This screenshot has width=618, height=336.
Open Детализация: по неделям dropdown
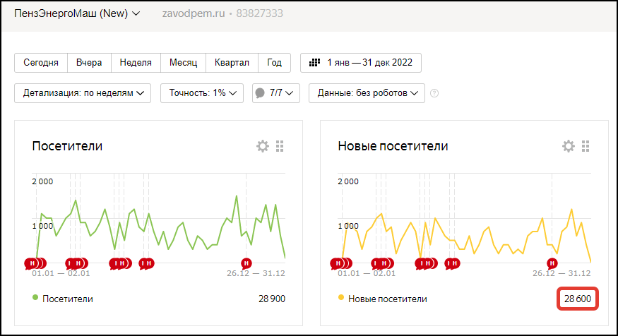83,93
